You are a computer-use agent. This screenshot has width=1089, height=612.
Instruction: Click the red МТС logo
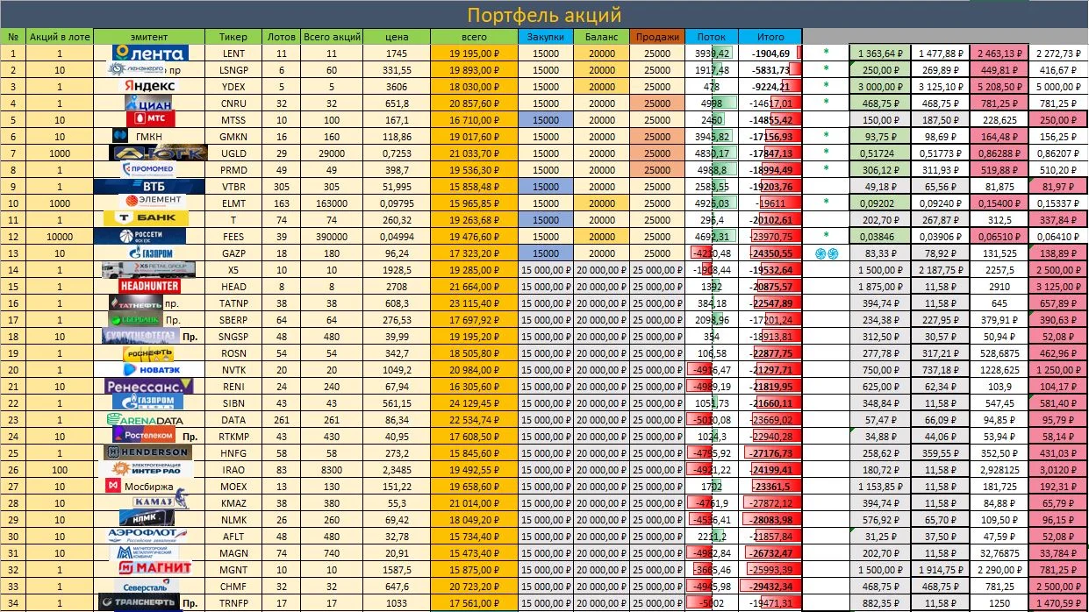pos(149,119)
